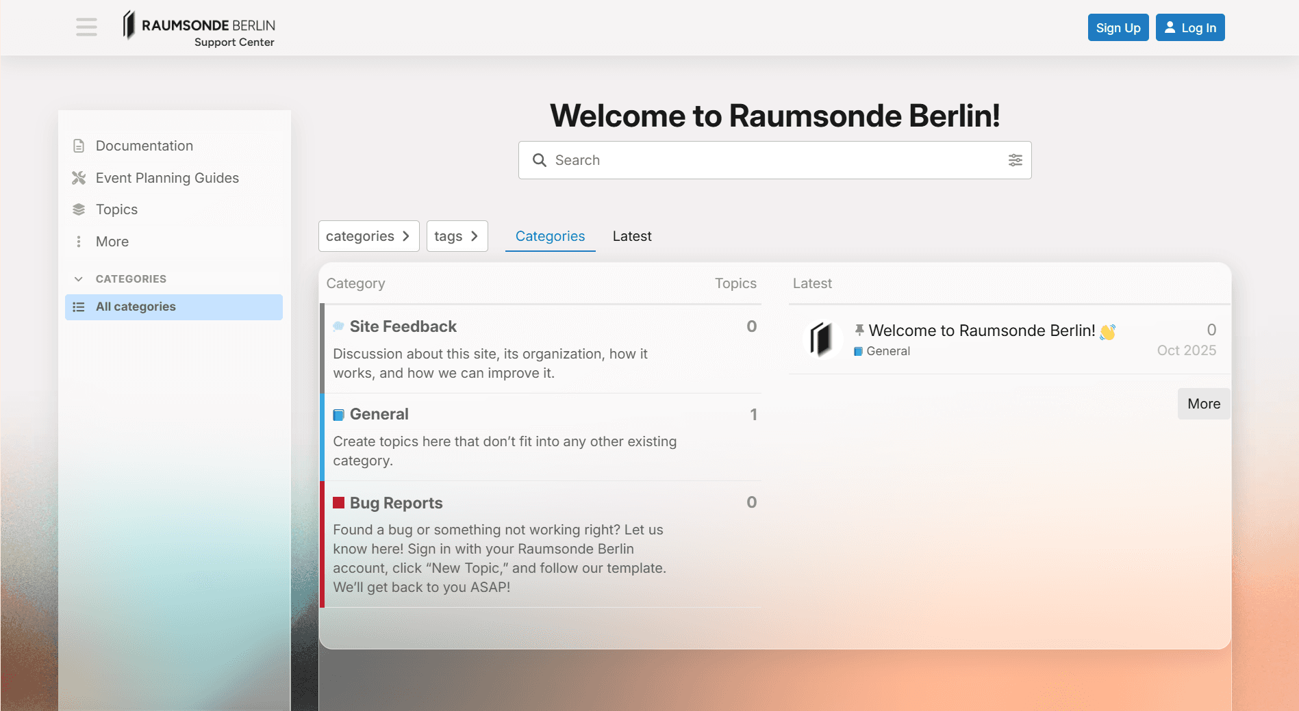1299x711 pixels.
Task: Open Documentation from the sidebar
Action: tap(144, 146)
